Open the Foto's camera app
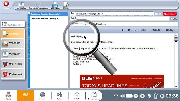 [77, 96]
